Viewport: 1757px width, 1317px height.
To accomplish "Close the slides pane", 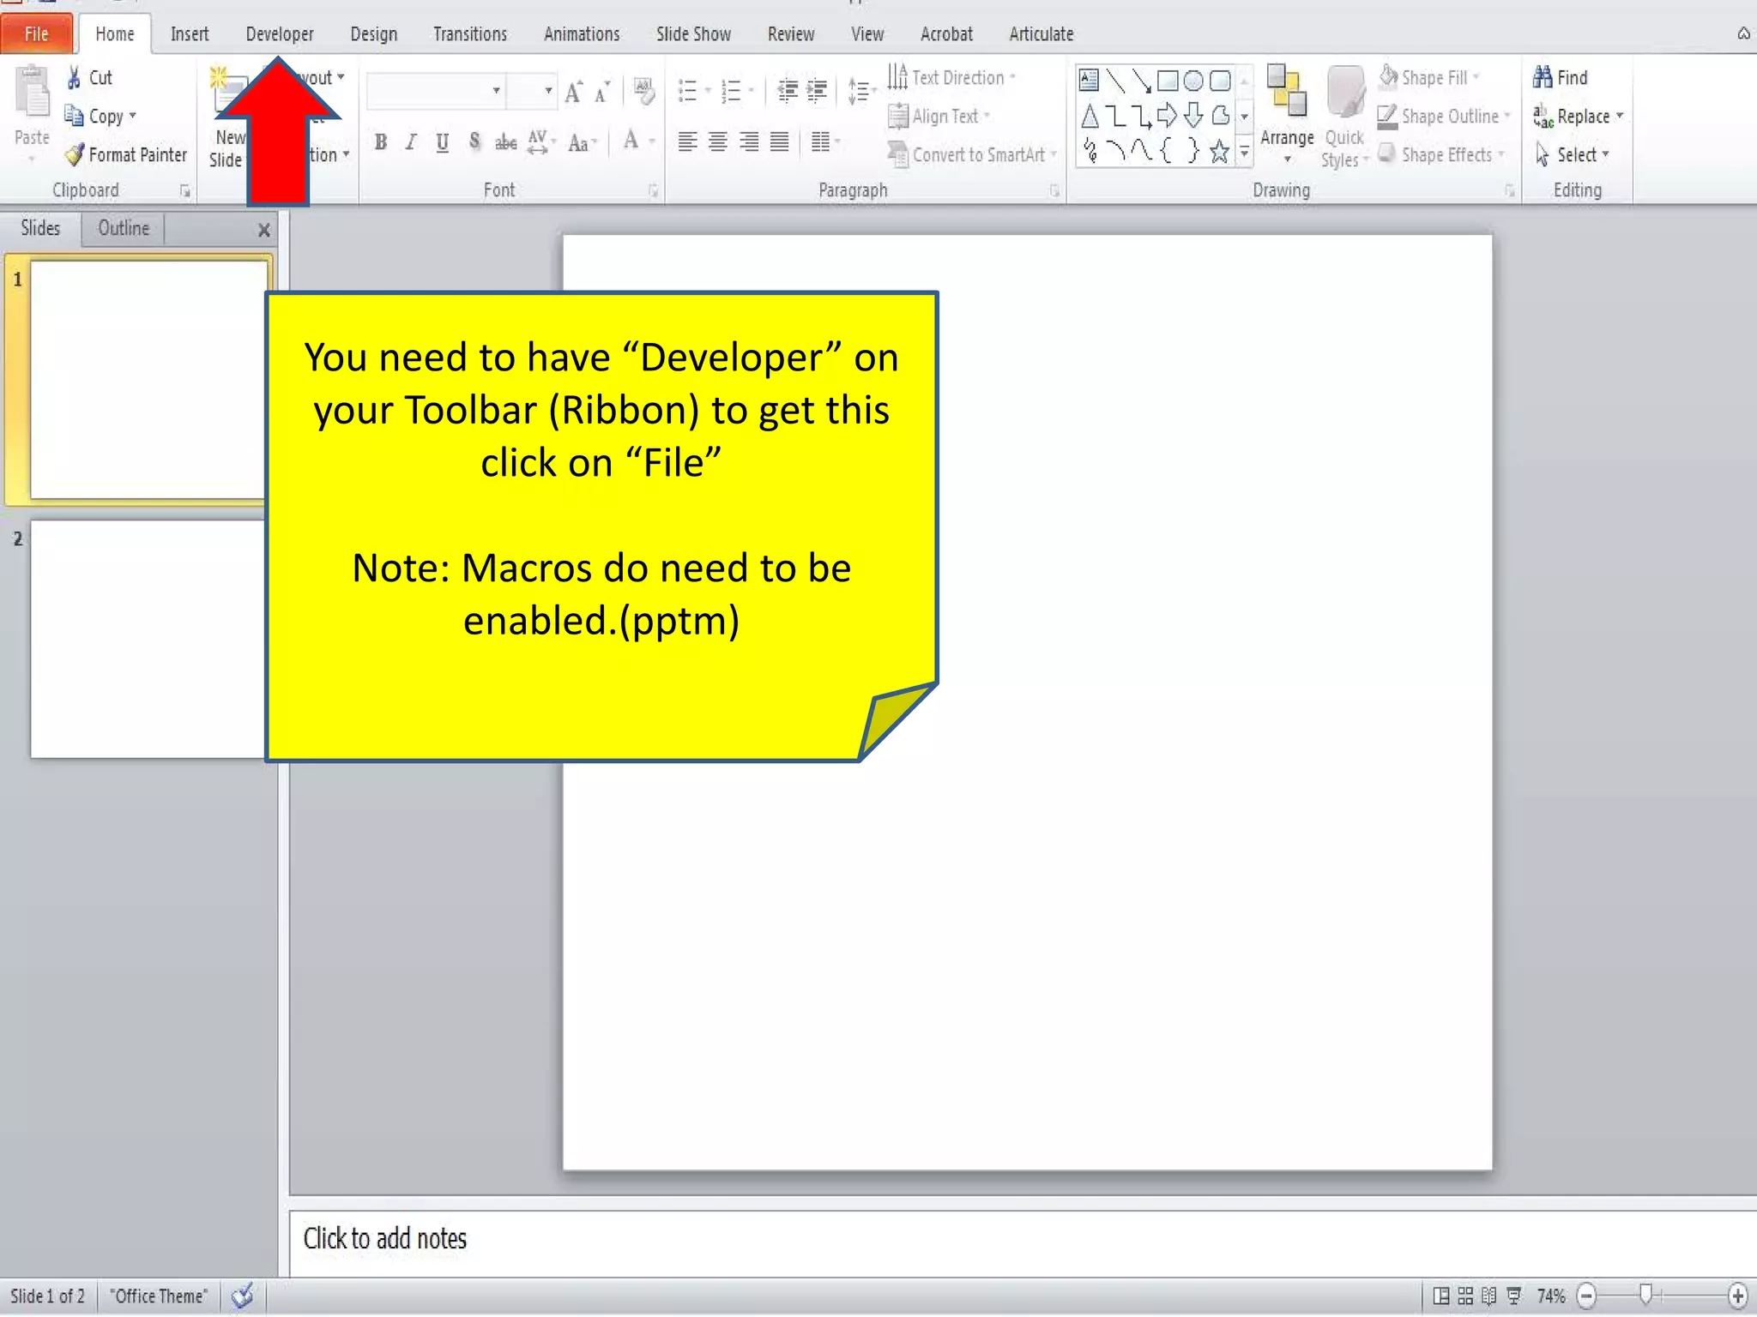I will point(264,230).
